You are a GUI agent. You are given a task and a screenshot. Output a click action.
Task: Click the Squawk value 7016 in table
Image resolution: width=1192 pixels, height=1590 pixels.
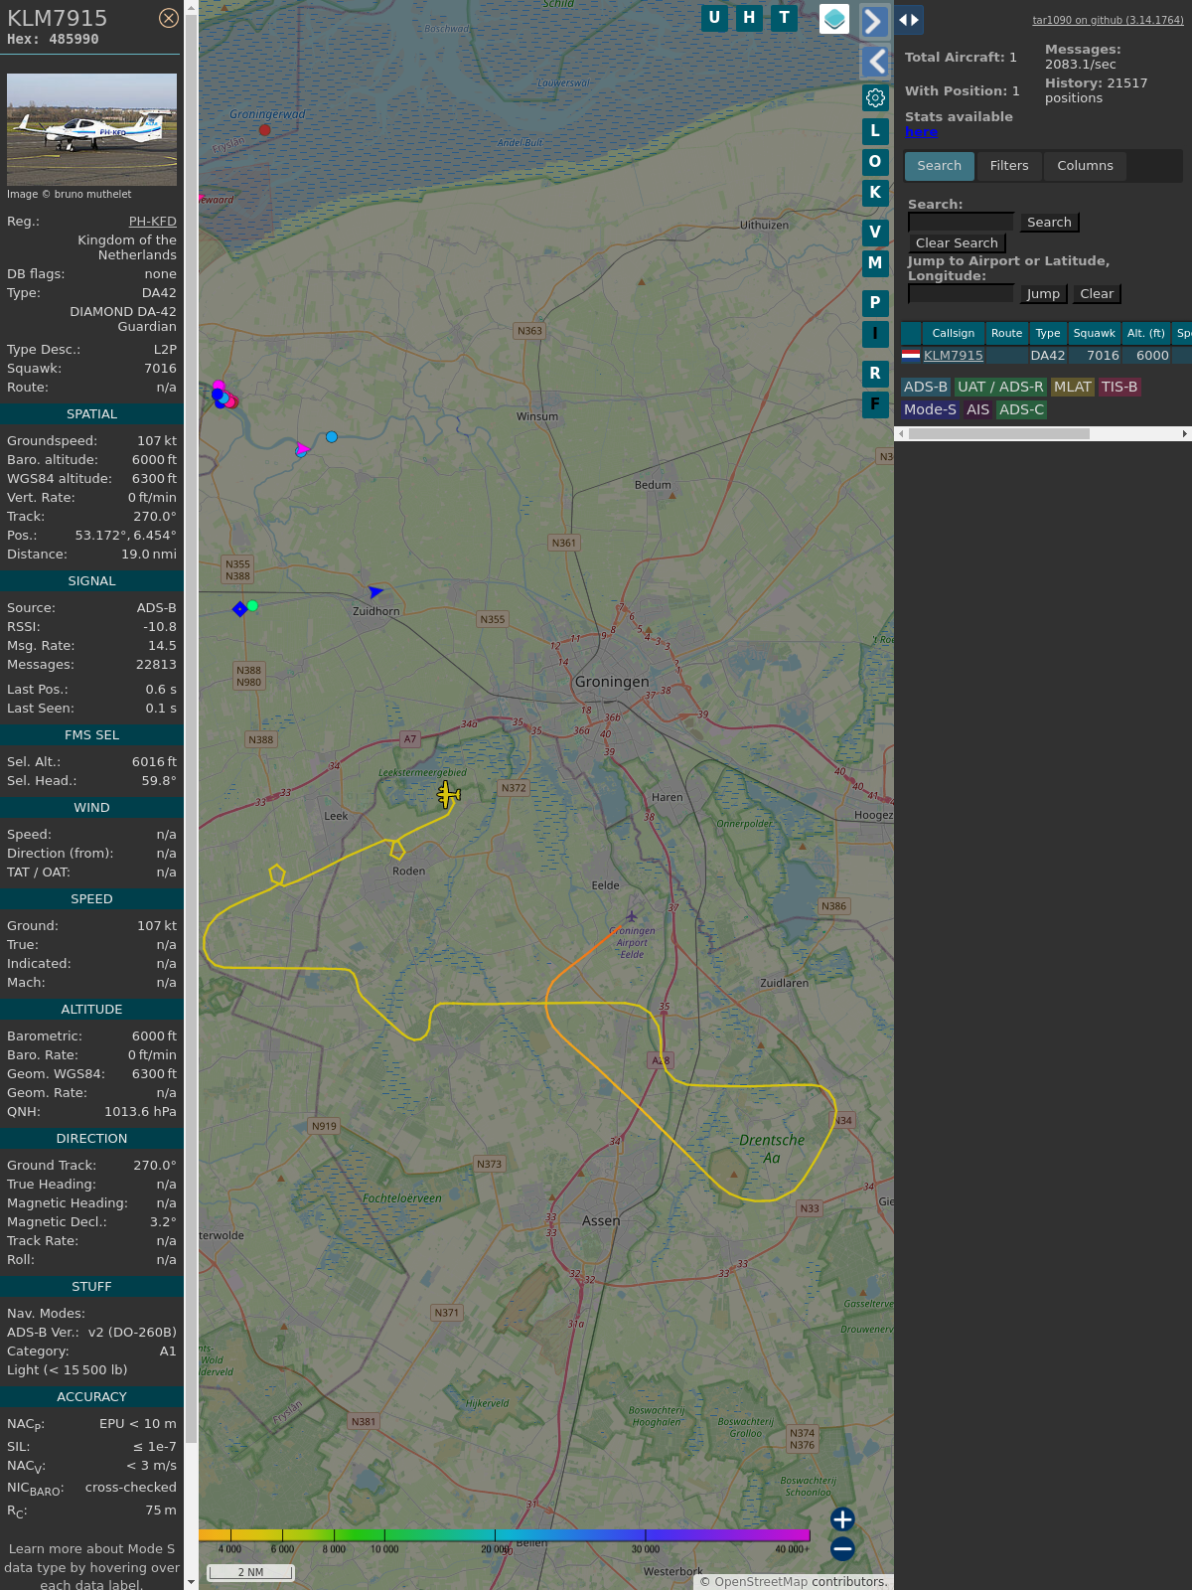pyautogui.click(x=1103, y=355)
